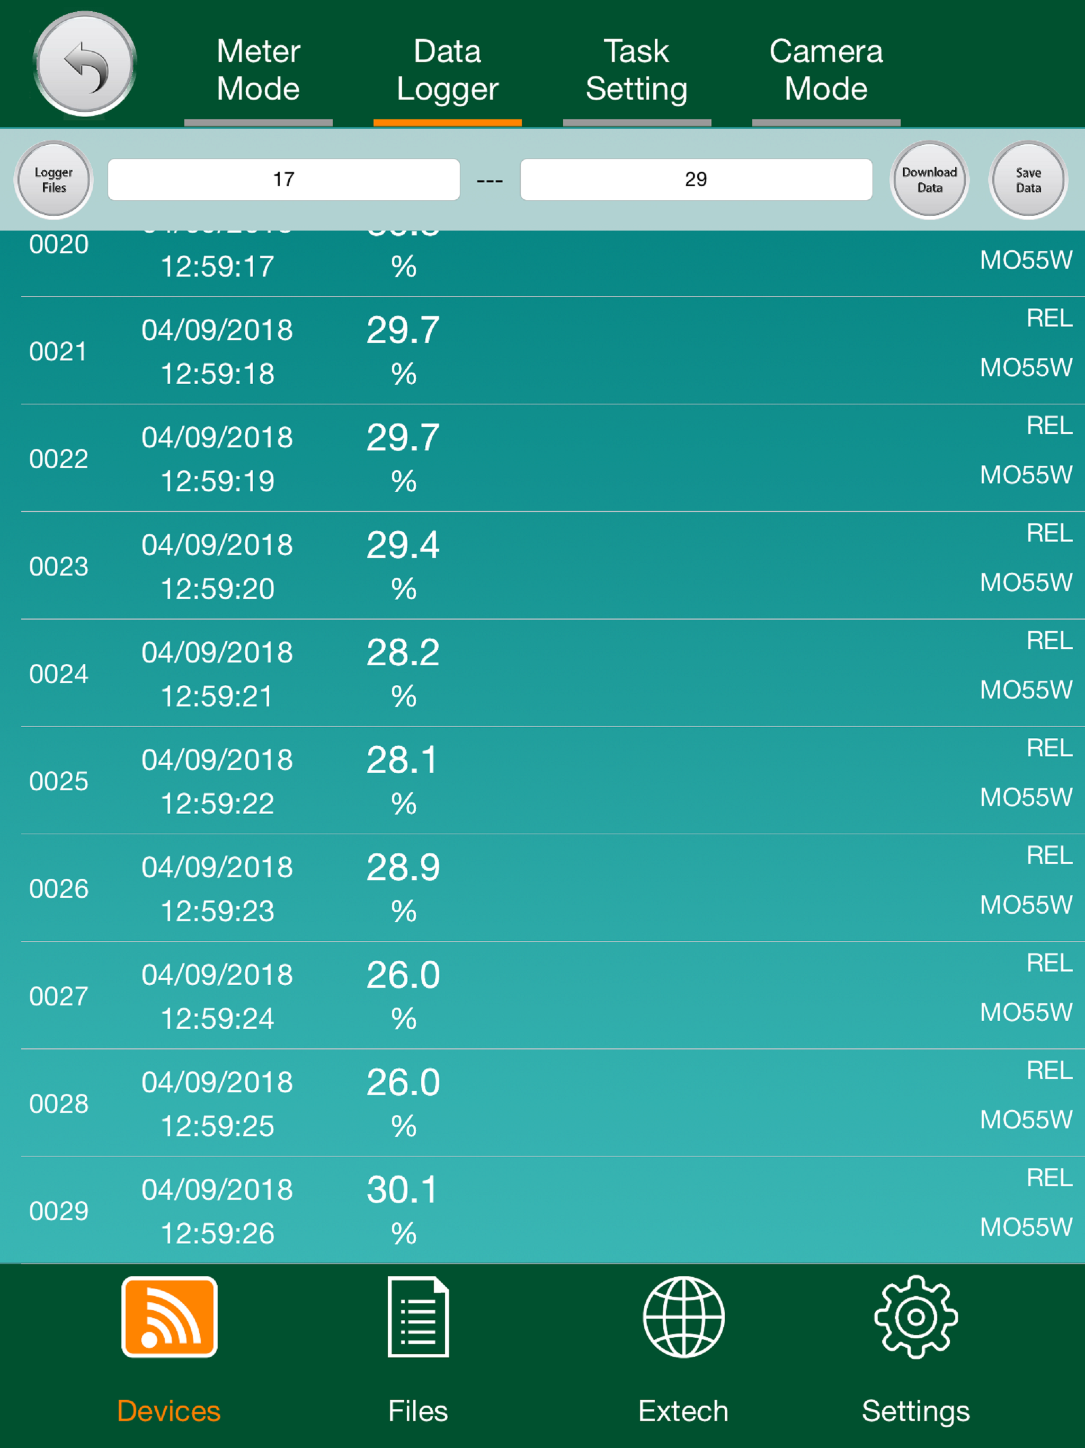The height and width of the screenshot is (1448, 1085).
Task: Select record number 0029
Action: tap(58, 1211)
